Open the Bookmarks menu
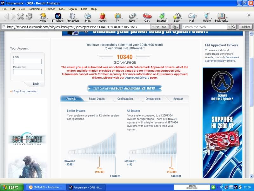The height and width of the screenshot is (191, 254). click(x=35, y=9)
